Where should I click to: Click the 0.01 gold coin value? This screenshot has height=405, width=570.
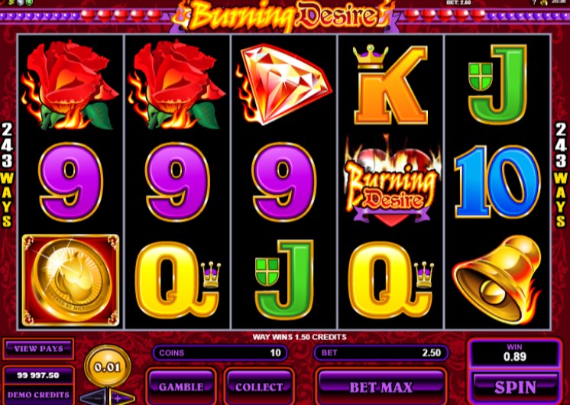click(107, 367)
